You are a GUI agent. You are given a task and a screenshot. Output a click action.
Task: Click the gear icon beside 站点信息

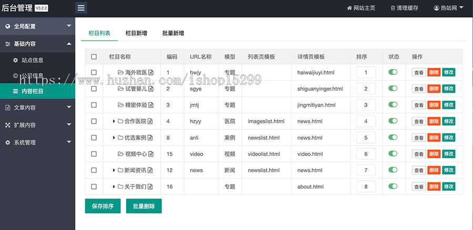(15, 60)
